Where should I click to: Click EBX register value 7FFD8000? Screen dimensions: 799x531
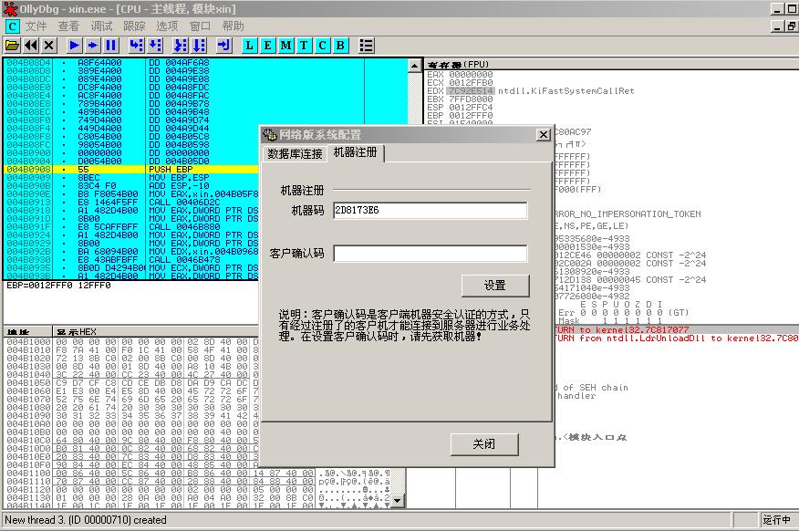[471, 99]
